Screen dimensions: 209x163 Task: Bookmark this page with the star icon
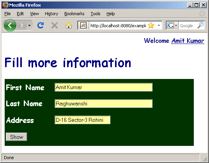click(x=151, y=25)
